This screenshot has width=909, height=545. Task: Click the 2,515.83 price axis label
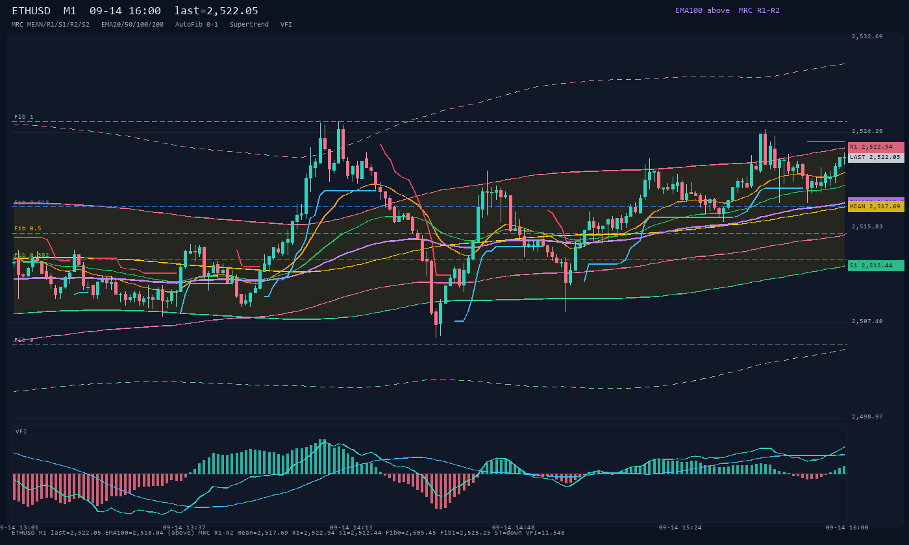point(867,226)
